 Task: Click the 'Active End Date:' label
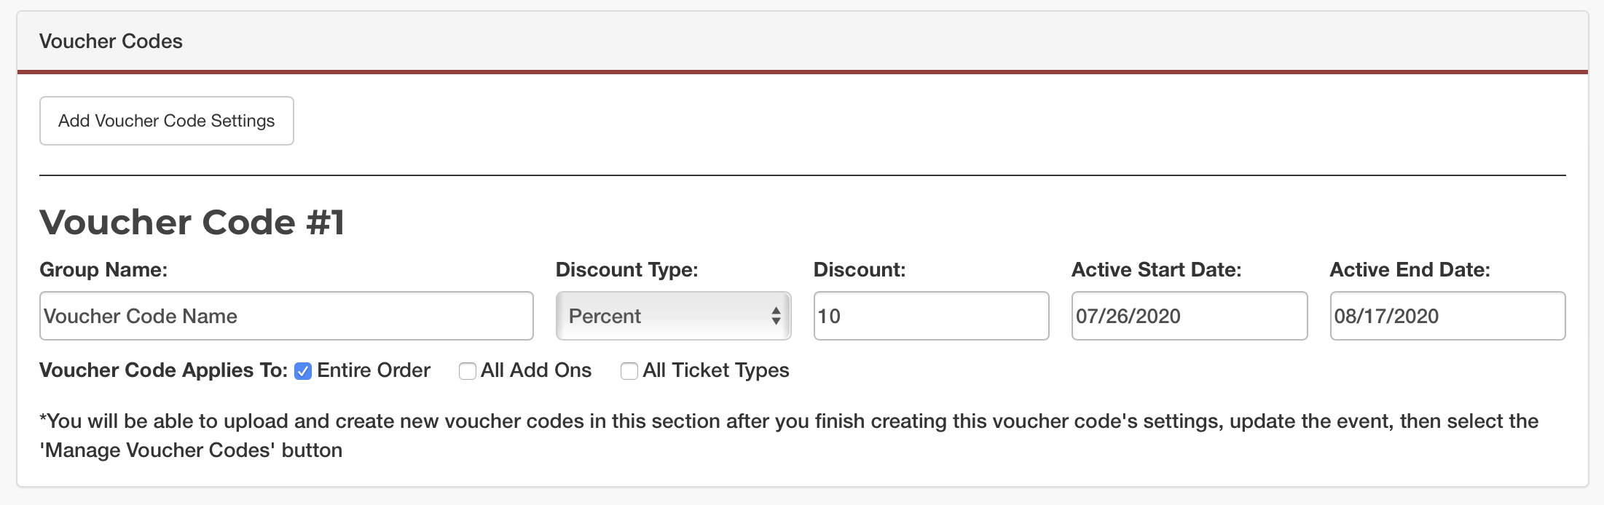1410,270
